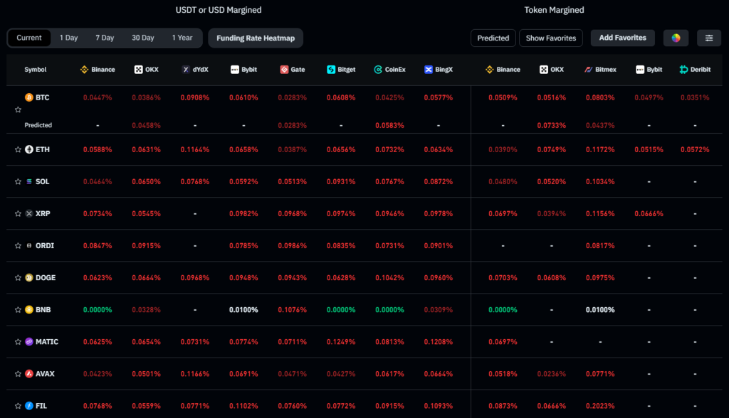Click the Show Favorites button
The width and height of the screenshot is (729, 418).
pyautogui.click(x=550, y=38)
